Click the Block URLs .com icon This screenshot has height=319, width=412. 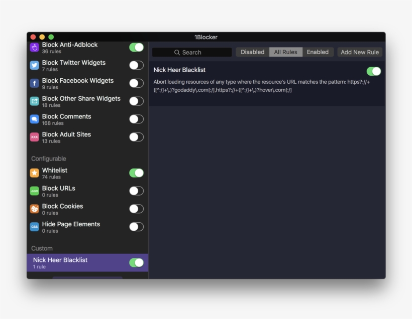pyautogui.click(x=35, y=191)
